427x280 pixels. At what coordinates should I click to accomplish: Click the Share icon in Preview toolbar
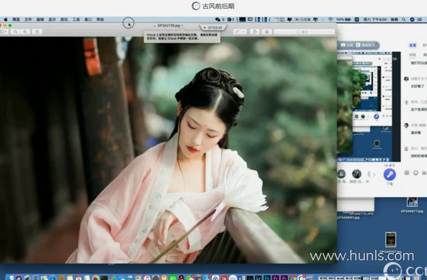click(x=37, y=32)
